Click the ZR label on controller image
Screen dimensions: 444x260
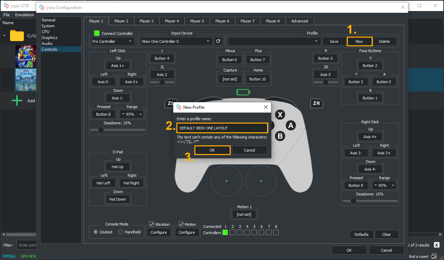(x=316, y=103)
